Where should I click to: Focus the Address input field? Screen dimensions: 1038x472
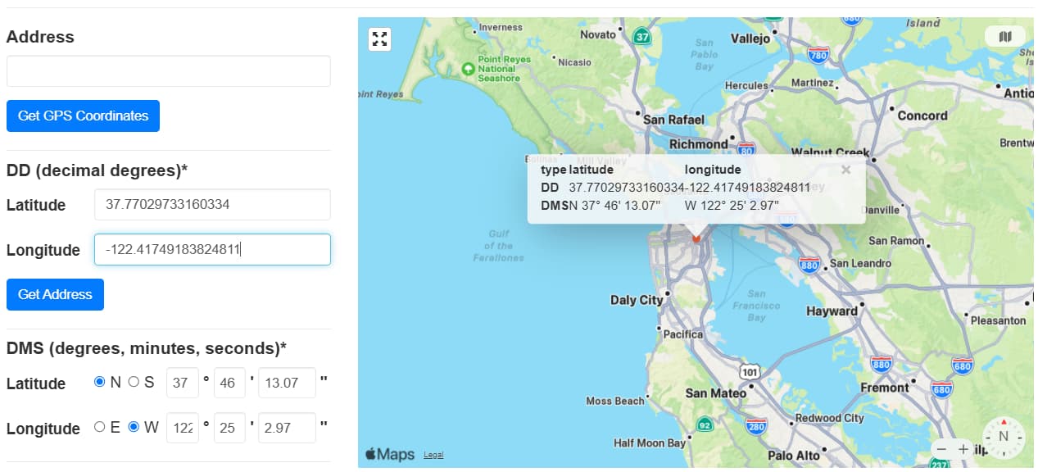coord(169,71)
